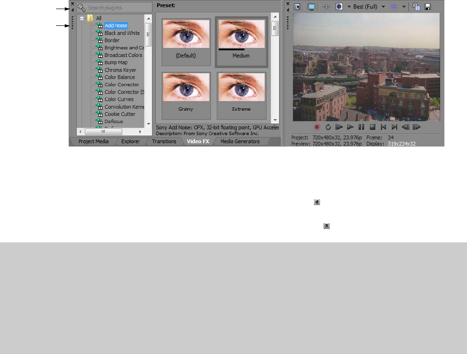Select the Chroma Keyer effect
Viewport: 467px width, 354px height.
tap(120, 70)
